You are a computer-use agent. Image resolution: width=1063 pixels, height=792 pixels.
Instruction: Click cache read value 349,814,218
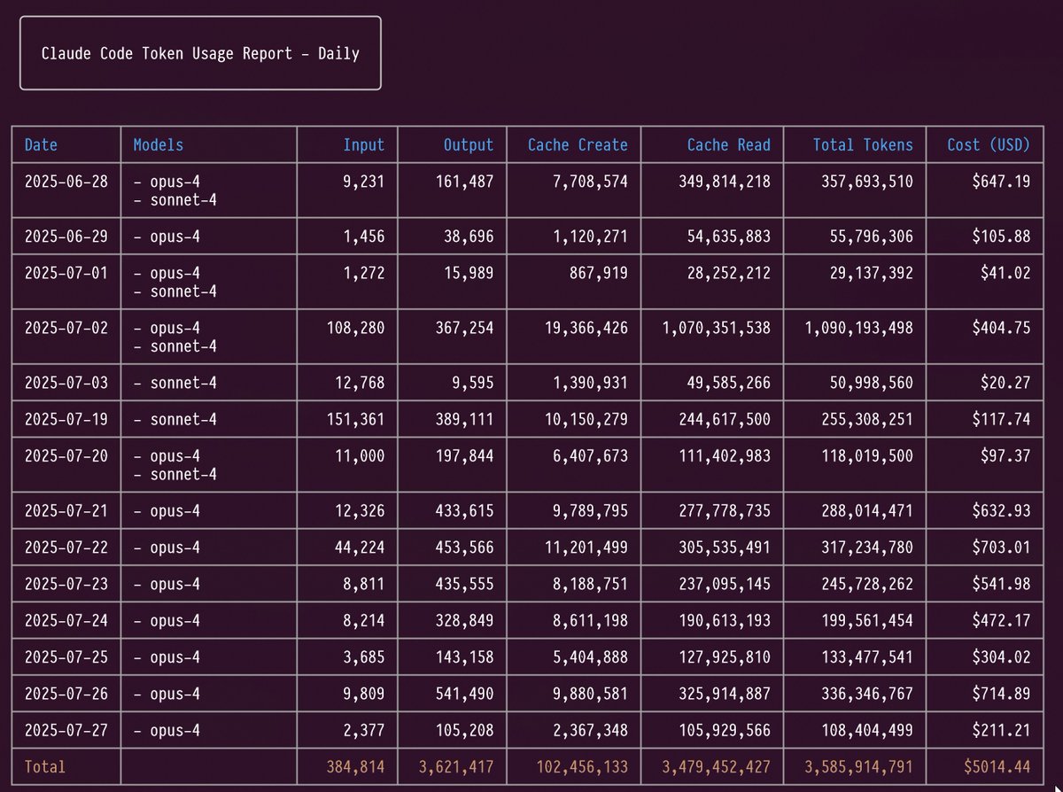(725, 182)
